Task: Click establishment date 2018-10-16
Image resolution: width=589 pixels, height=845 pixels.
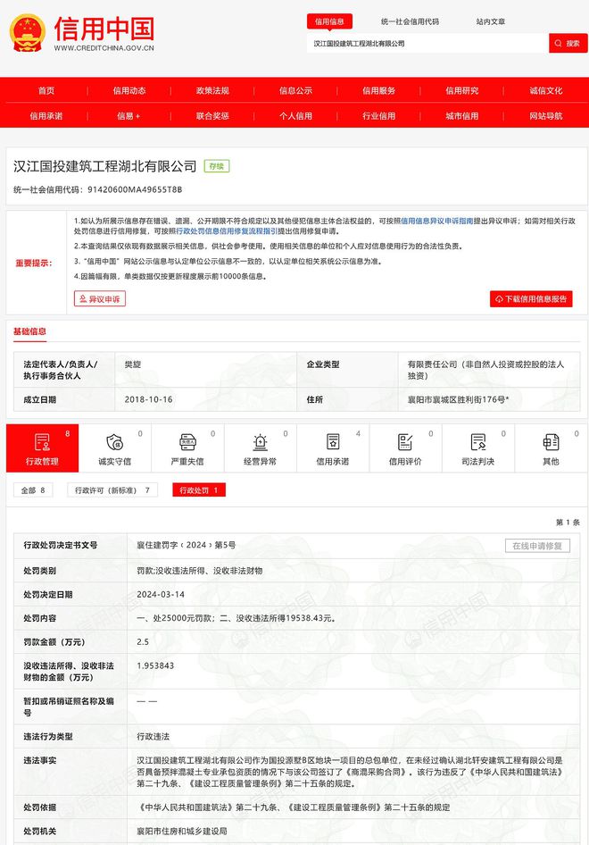Action: [149, 399]
